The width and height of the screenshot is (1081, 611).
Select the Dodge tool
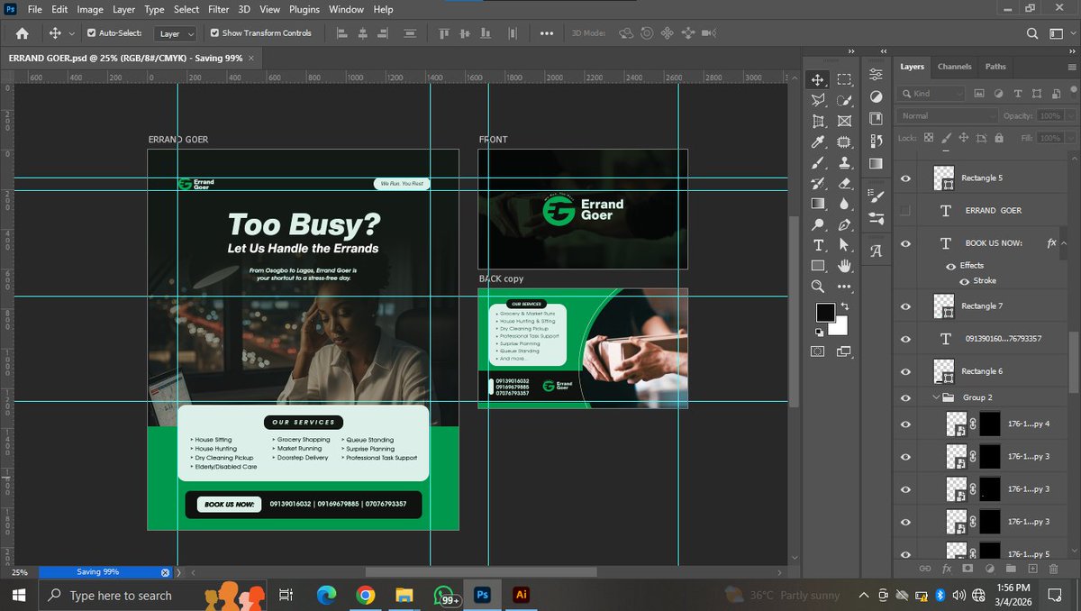click(818, 224)
